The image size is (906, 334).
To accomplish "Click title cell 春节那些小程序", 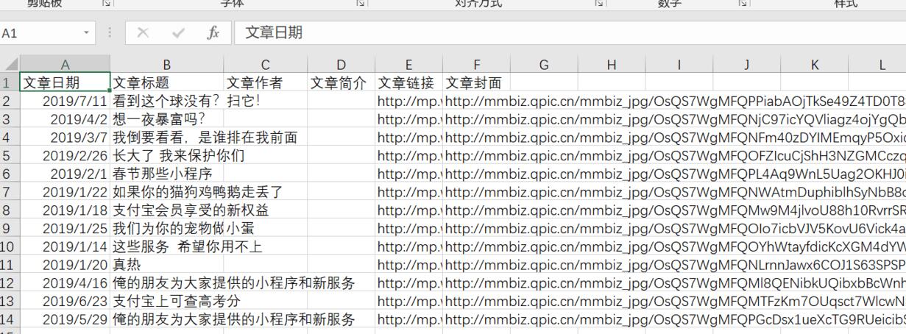I will (167, 174).
